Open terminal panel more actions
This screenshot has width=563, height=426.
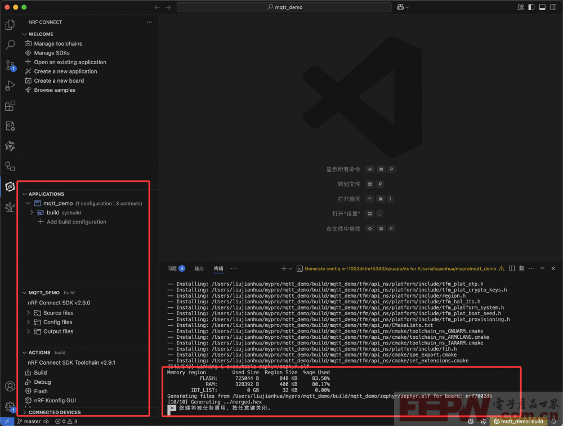tap(532, 268)
